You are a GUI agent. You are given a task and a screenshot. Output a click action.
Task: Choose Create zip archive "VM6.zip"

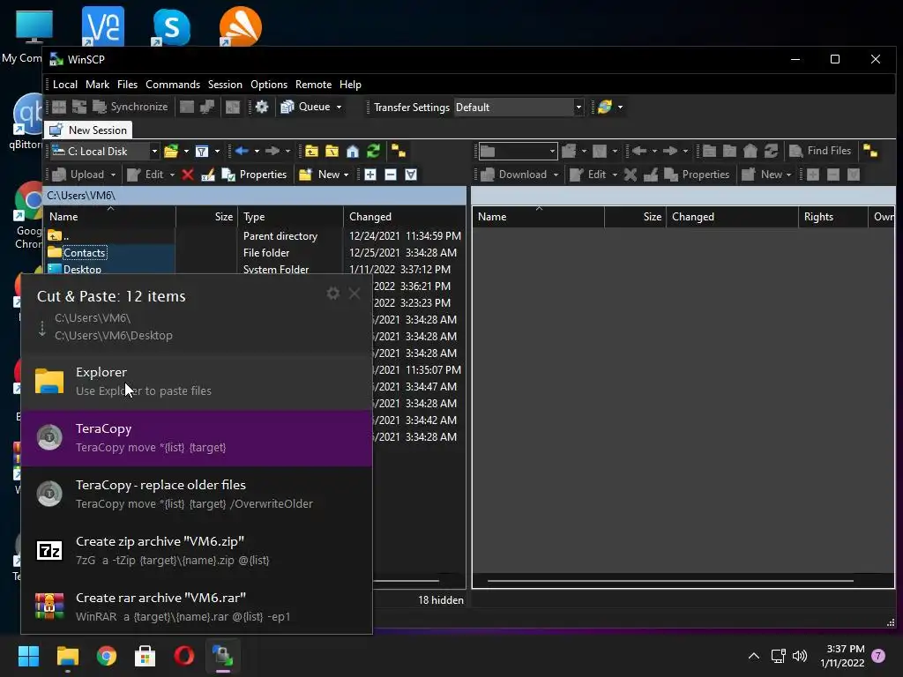[x=197, y=550]
